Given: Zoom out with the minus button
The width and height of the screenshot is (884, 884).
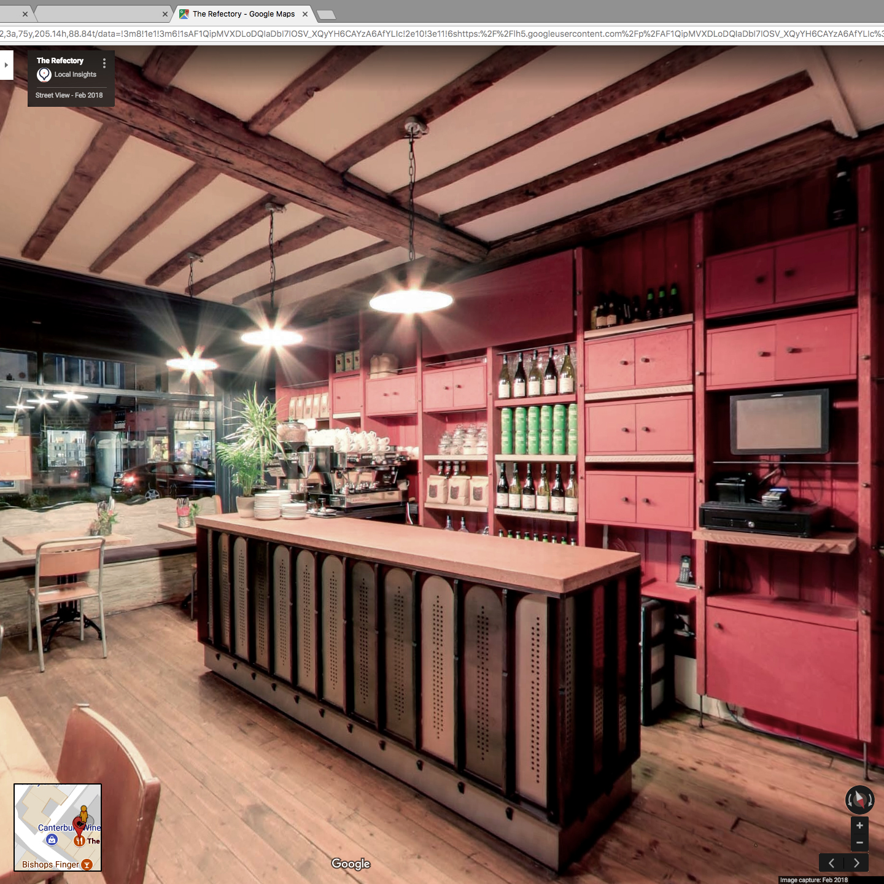Looking at the screenshot, I should point(859,843).
